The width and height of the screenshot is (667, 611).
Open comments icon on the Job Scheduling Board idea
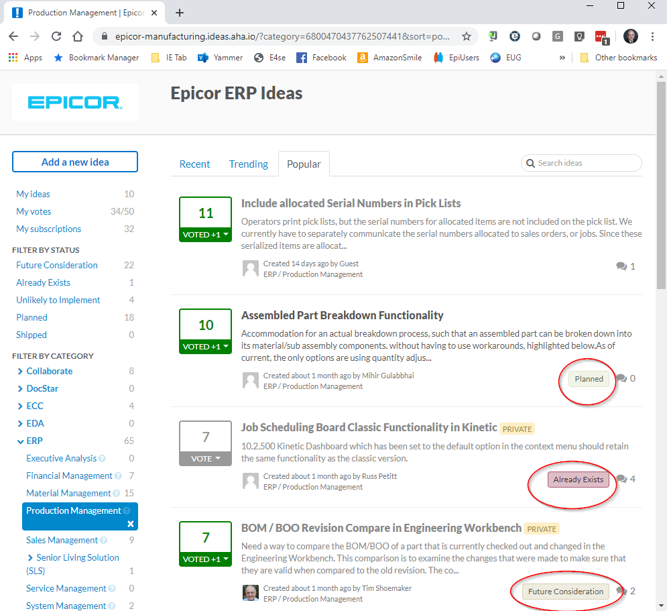[x=622, y=479]
